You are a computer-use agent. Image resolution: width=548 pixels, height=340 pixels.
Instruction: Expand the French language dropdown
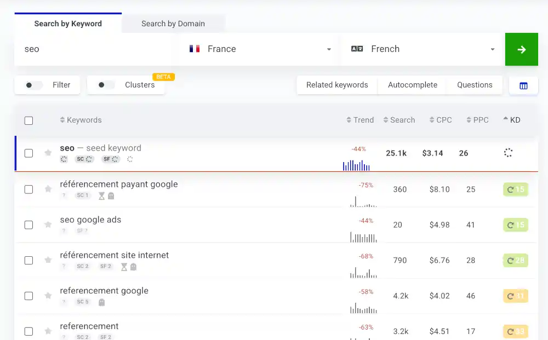423,49
